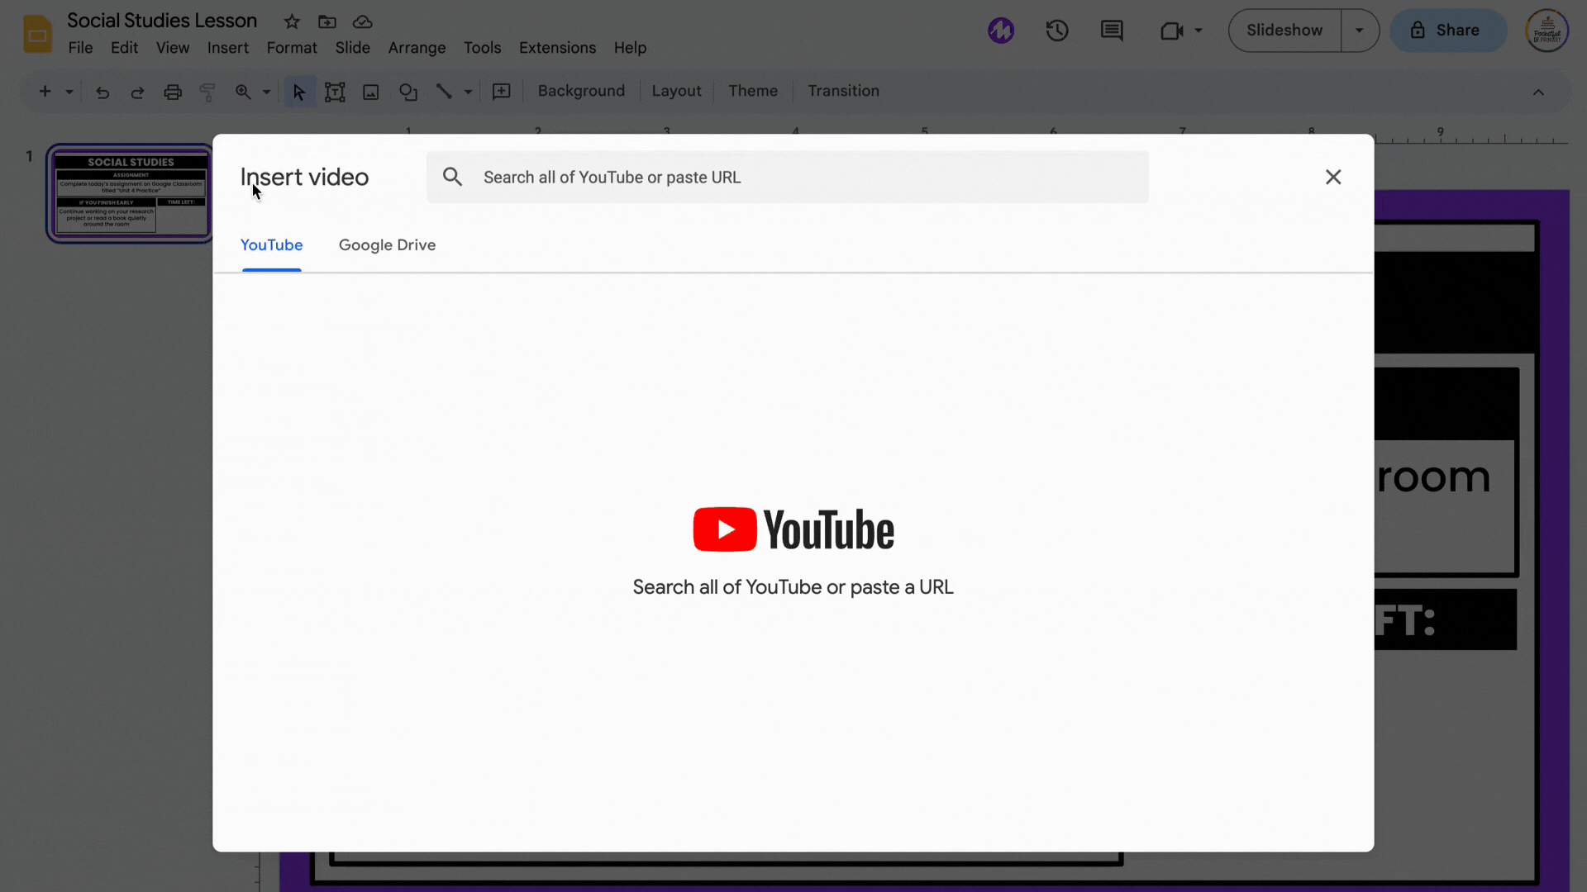Click the paint format icon
Viewport: 1587px width, 892px height.
(207, 92)
